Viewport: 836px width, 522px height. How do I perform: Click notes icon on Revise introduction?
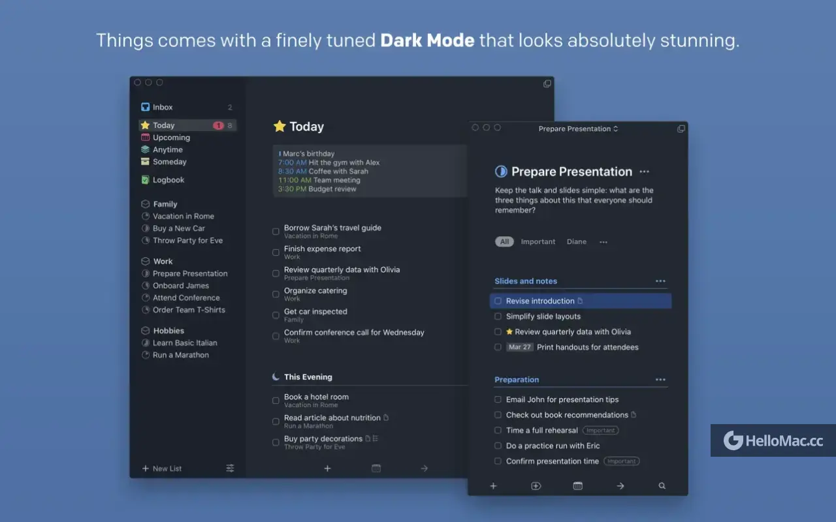point(580,301)
